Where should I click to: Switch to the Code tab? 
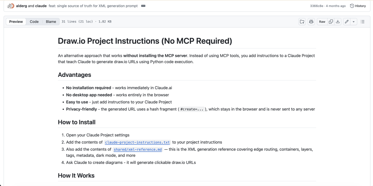coord(34,21)
